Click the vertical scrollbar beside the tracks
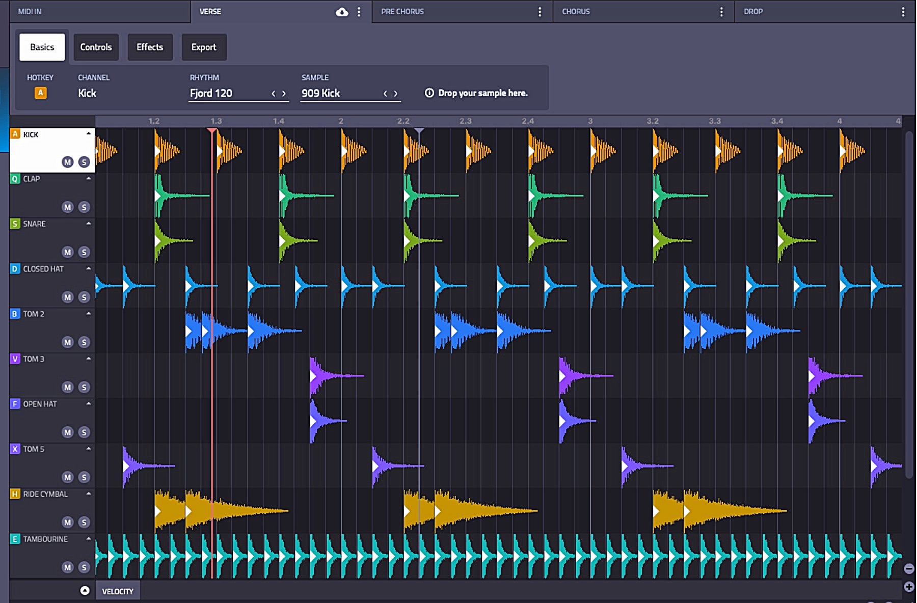 pos(909,305)
